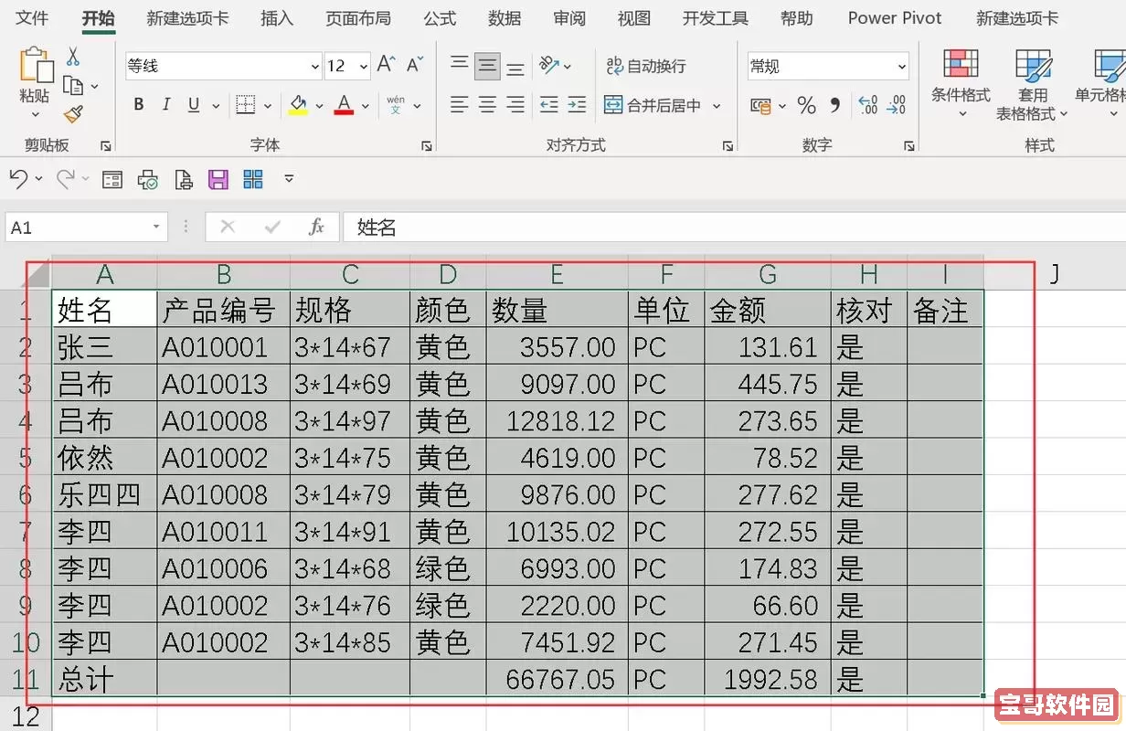
Task: Apply comma style
Action: pos(834,106)
